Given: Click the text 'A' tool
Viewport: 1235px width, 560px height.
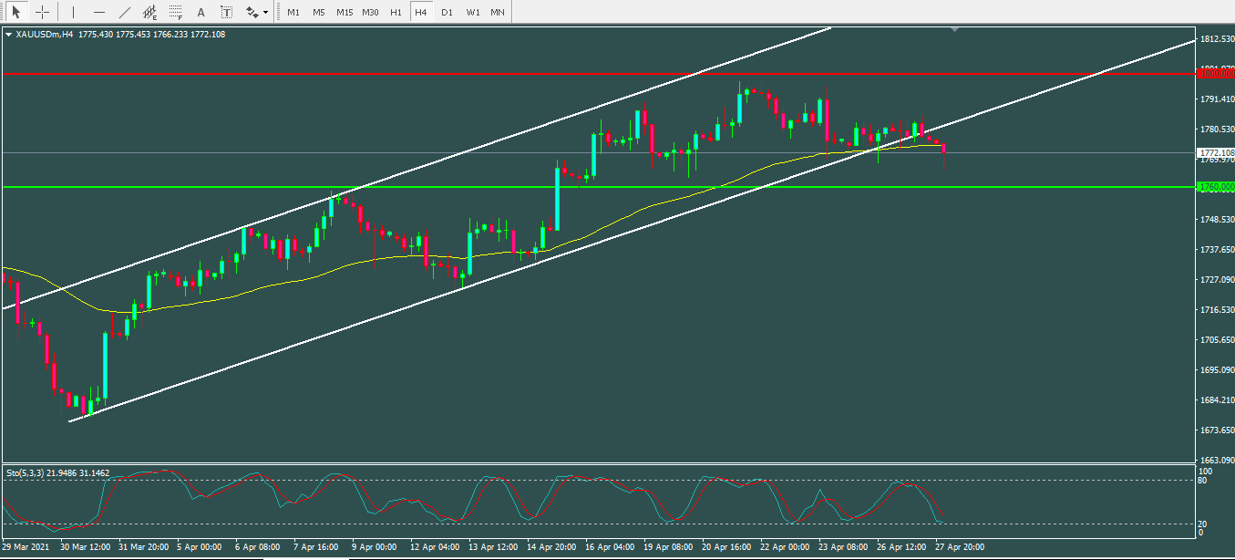Looking at the screenshot, I should [201, 13].
